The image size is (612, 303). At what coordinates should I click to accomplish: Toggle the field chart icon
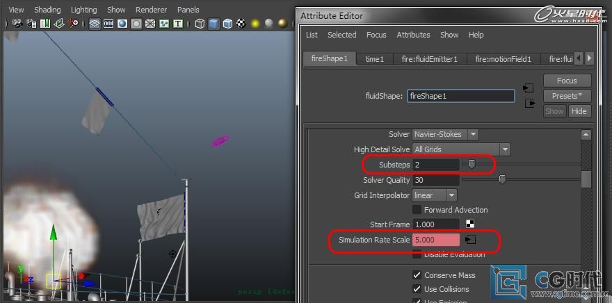(150, 24)
